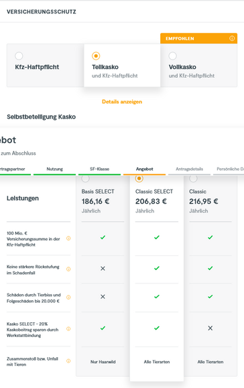
Task: Expand Details anzeigen link
Action: tap(122, 102)
